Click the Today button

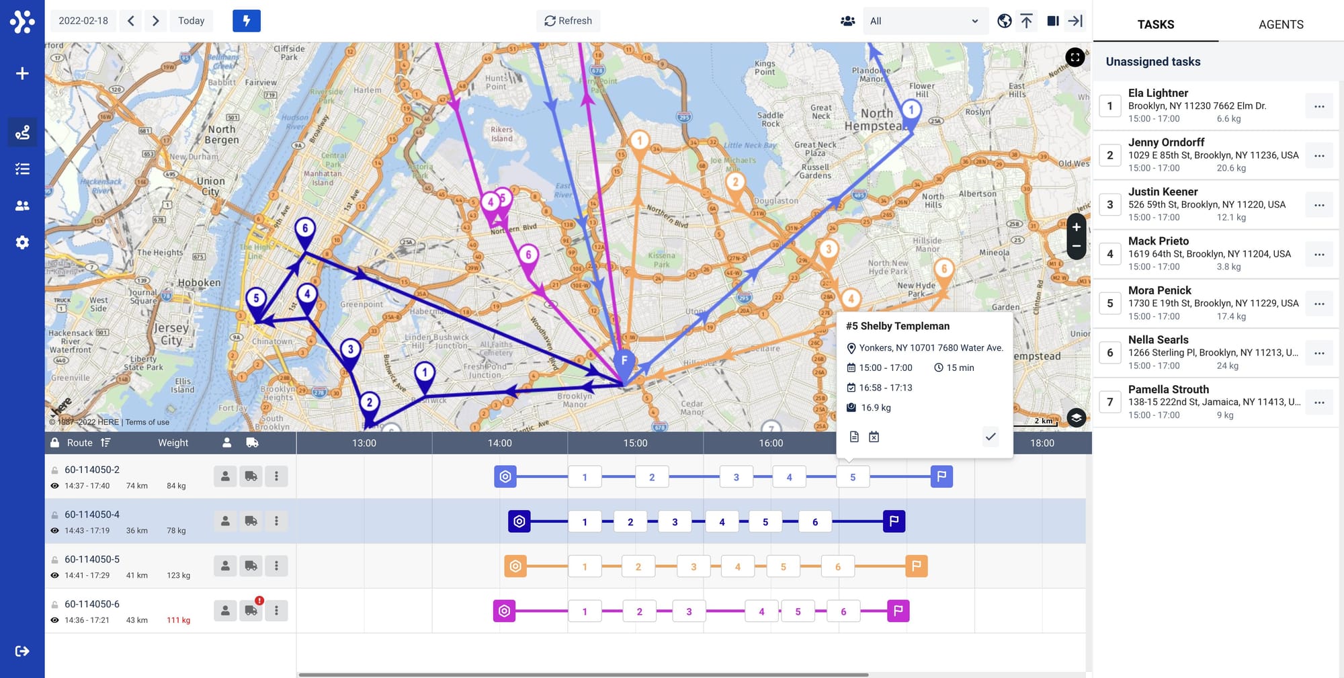click(x=191, y=21)
